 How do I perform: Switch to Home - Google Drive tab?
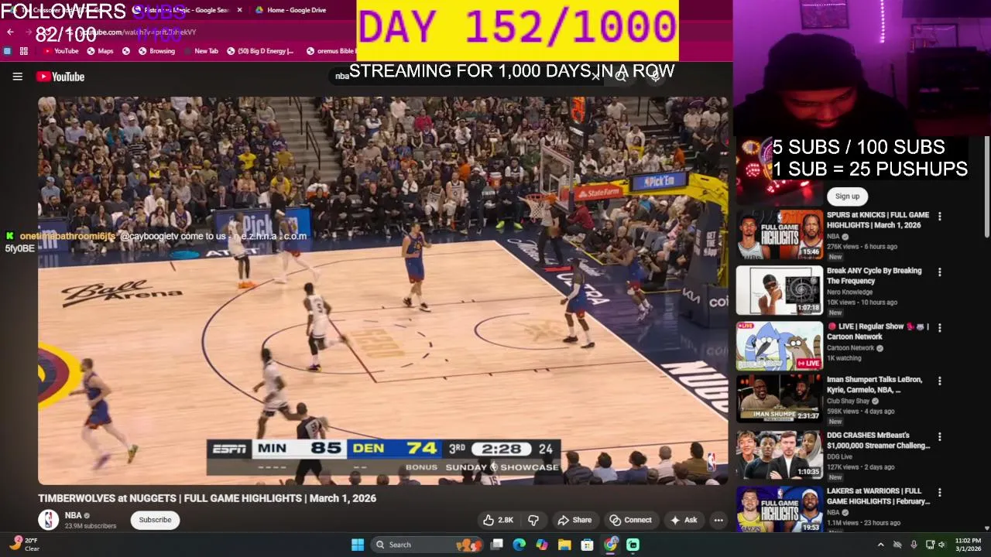coord(297,10)
